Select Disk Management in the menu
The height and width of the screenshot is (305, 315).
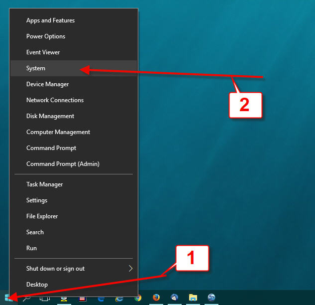click(x=50, y=116)
